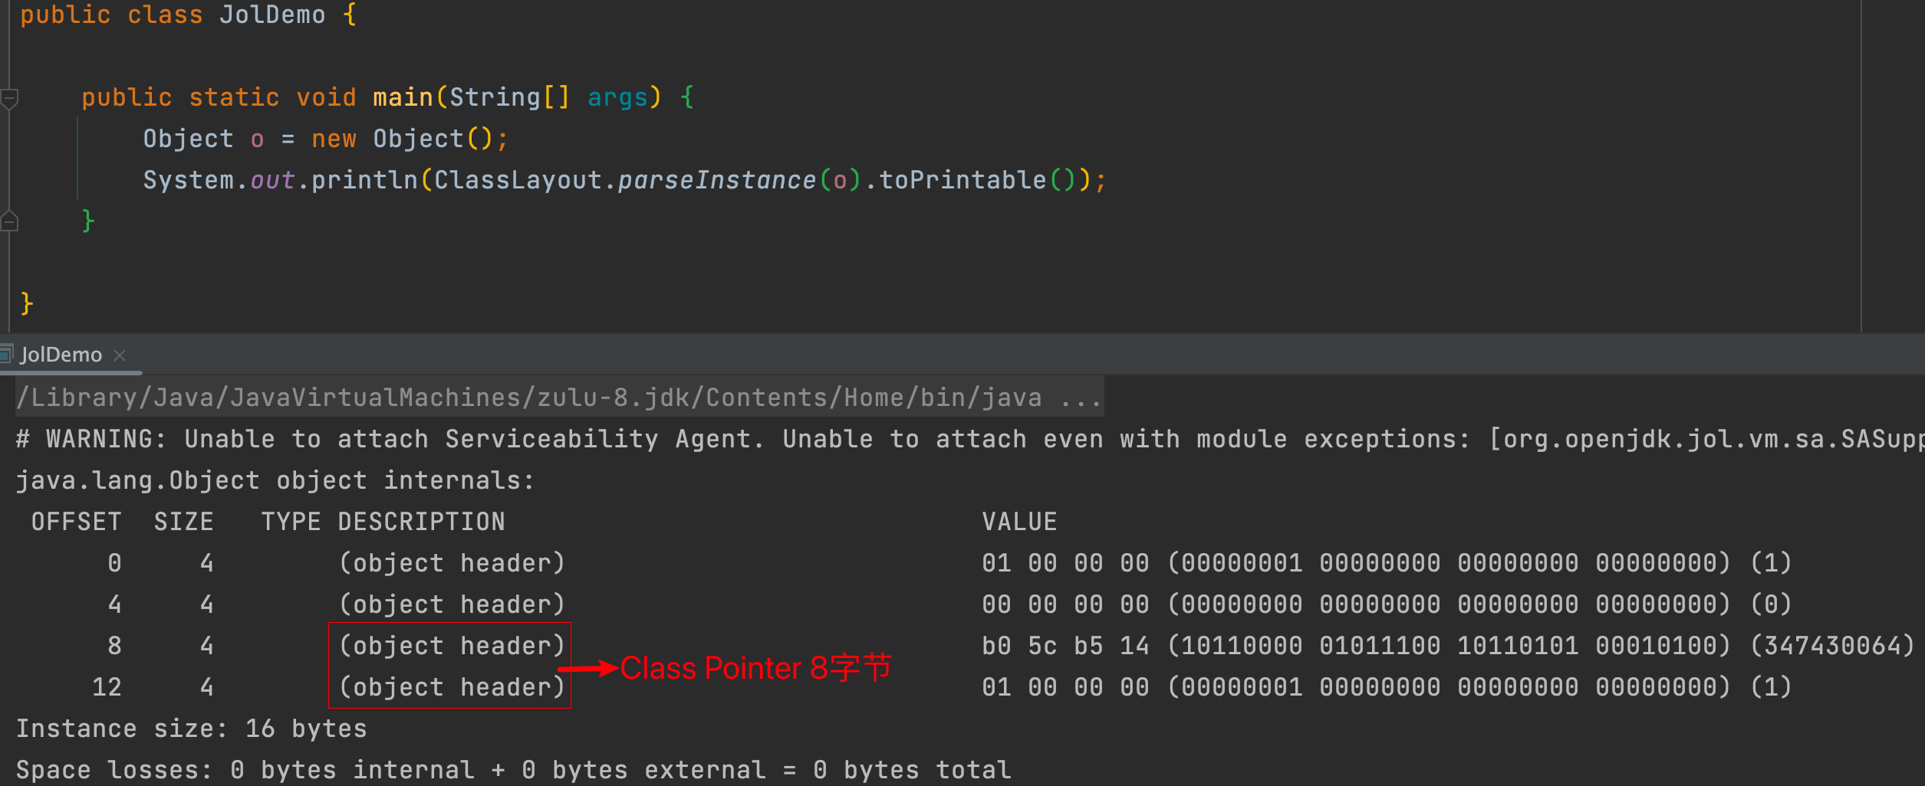Viewport: 1925px width, 786px height.
Task: Close the JolDemo run tab
Action: 120,355
